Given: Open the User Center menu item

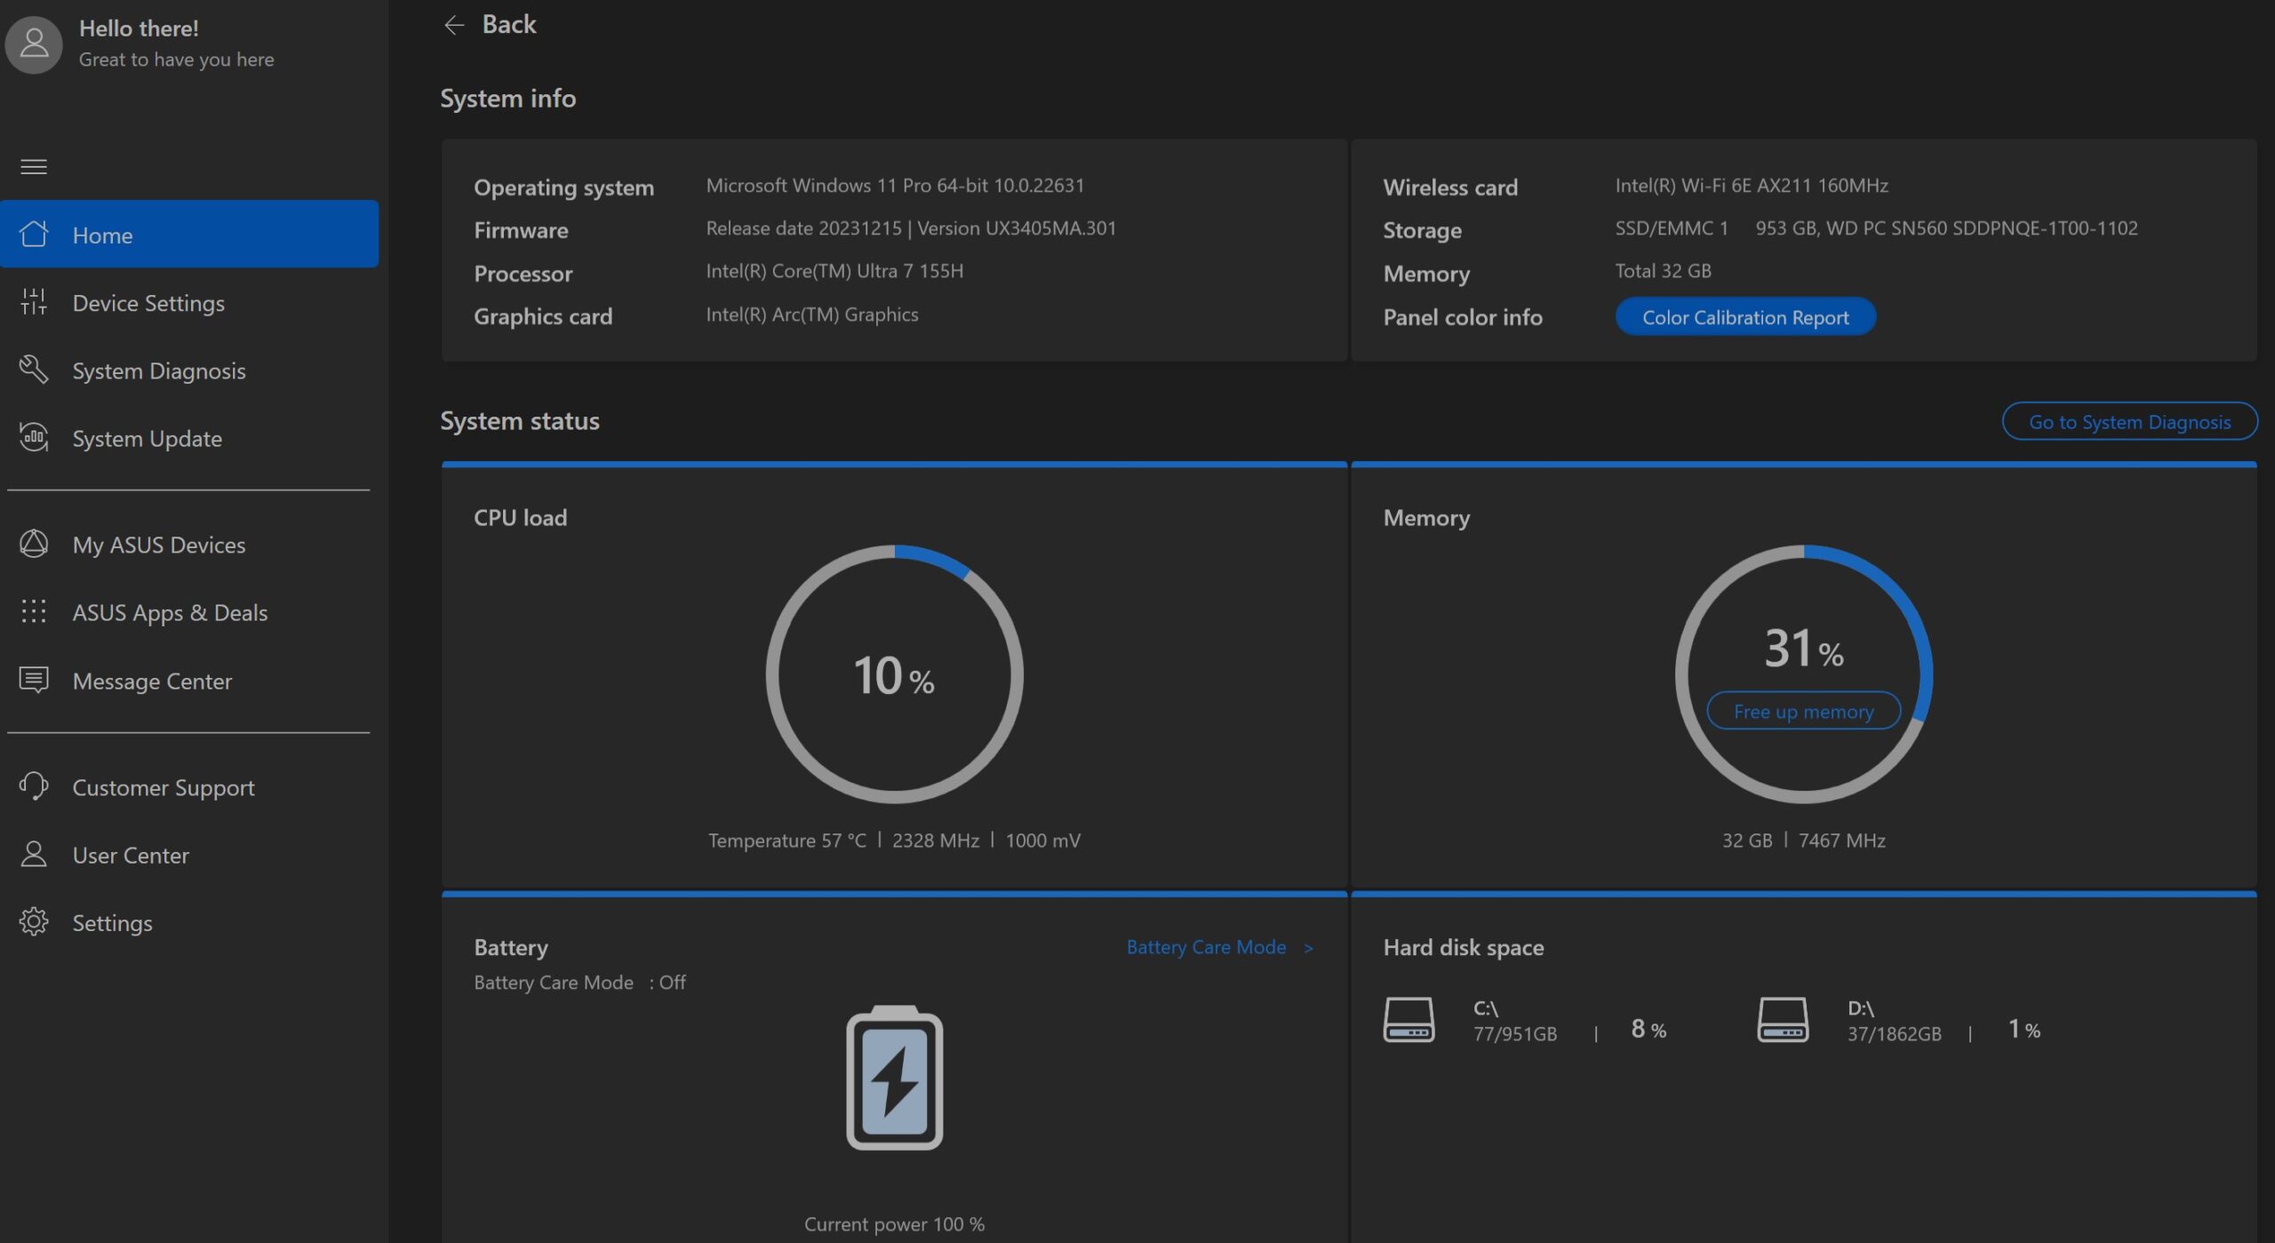Looking at the screenshot, I should point(131,855).
